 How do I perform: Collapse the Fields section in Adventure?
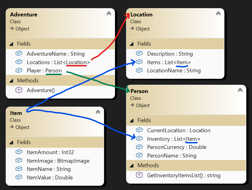pyautogui.click(x=12, y=44)
